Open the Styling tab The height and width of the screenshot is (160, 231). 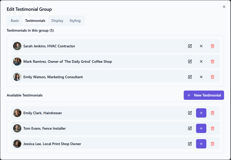coord(75,21)
